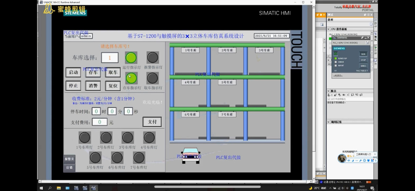415x191 pixels.
Task: Click the 1号车库灯 lamp
Action: (85, 138)
